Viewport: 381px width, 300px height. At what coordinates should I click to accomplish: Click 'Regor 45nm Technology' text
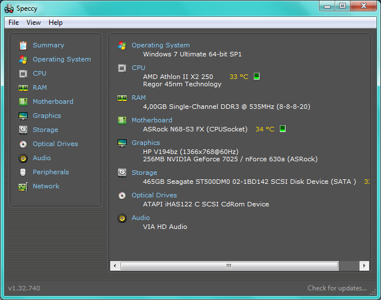[182, 85]
